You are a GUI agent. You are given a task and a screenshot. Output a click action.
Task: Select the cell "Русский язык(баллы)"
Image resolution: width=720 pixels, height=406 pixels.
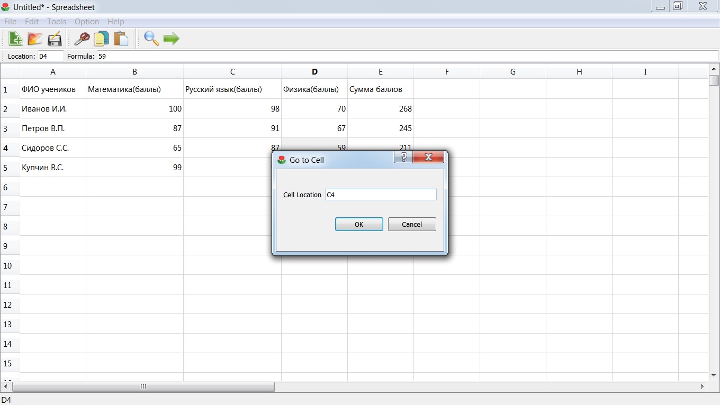click(232, 89)
